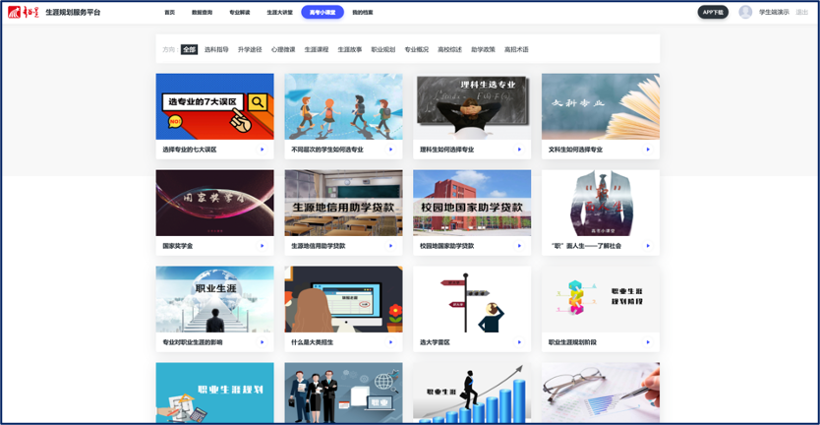Click card title 职业生涯规划阶段
Screen dimensions: 820x425
572,342
